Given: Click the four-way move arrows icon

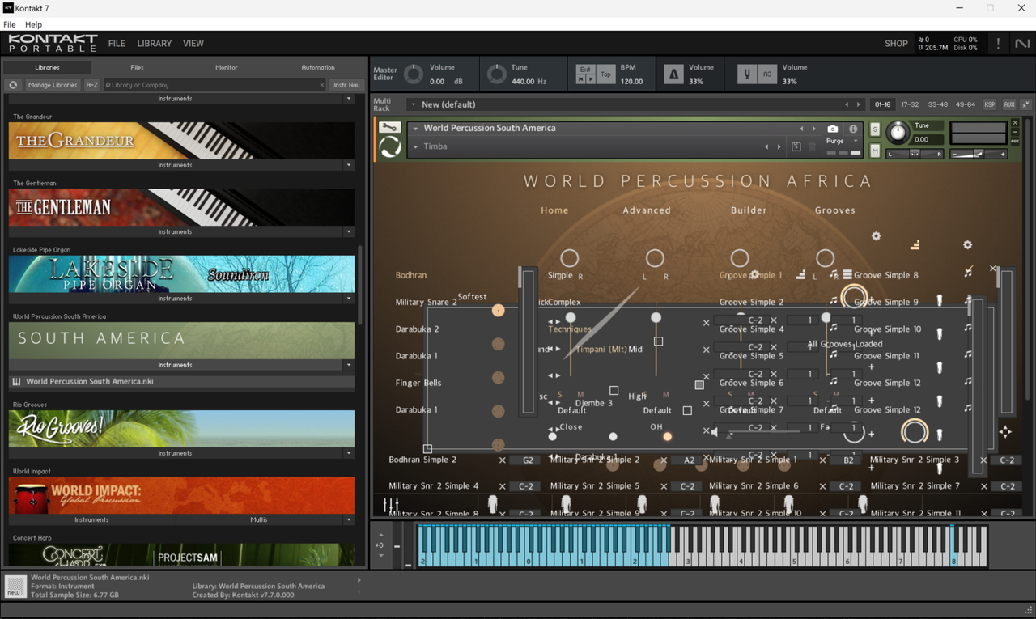Looking at the screenshot, I should (1005, 432).
